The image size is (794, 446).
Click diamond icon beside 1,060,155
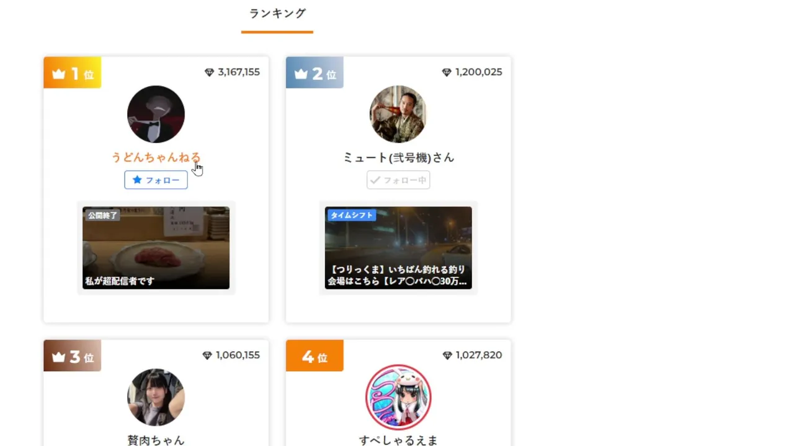pos(207,356)
